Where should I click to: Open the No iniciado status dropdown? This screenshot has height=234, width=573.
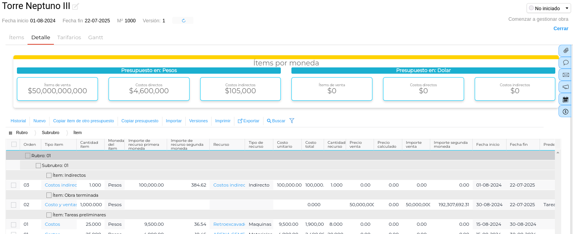(549, 8)
